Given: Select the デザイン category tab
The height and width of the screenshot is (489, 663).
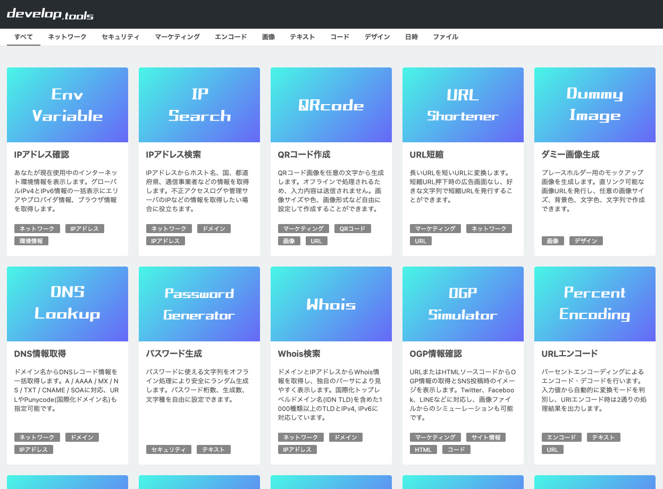Looking at the screenshot, I should pyautogui.click(x=377, y=37).
